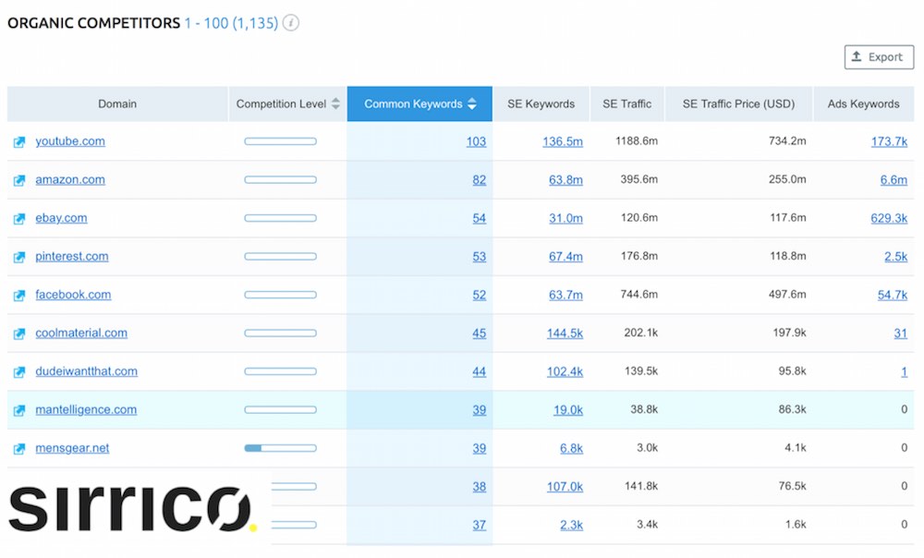Open external link icon for dudeiwantthat.com
This screenshot has width=924, height=558.
pos(19,371)
